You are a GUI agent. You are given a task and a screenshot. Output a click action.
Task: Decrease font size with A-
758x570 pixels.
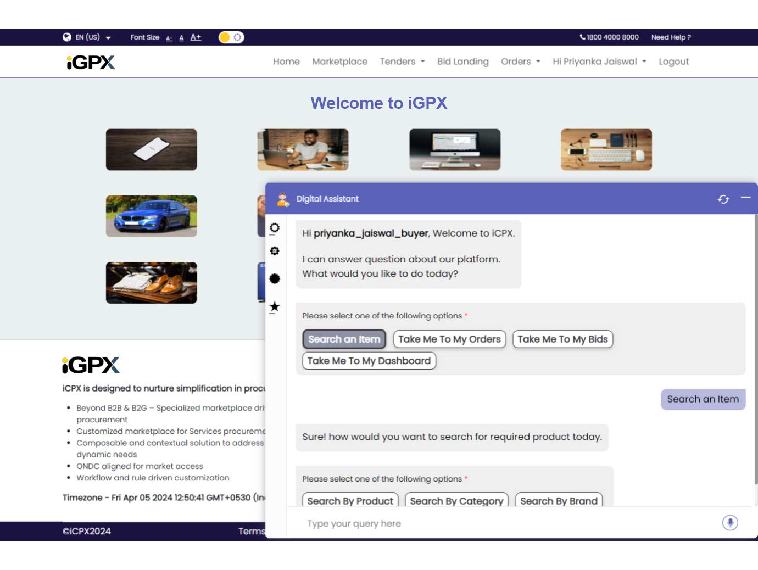tap(169, 38)
